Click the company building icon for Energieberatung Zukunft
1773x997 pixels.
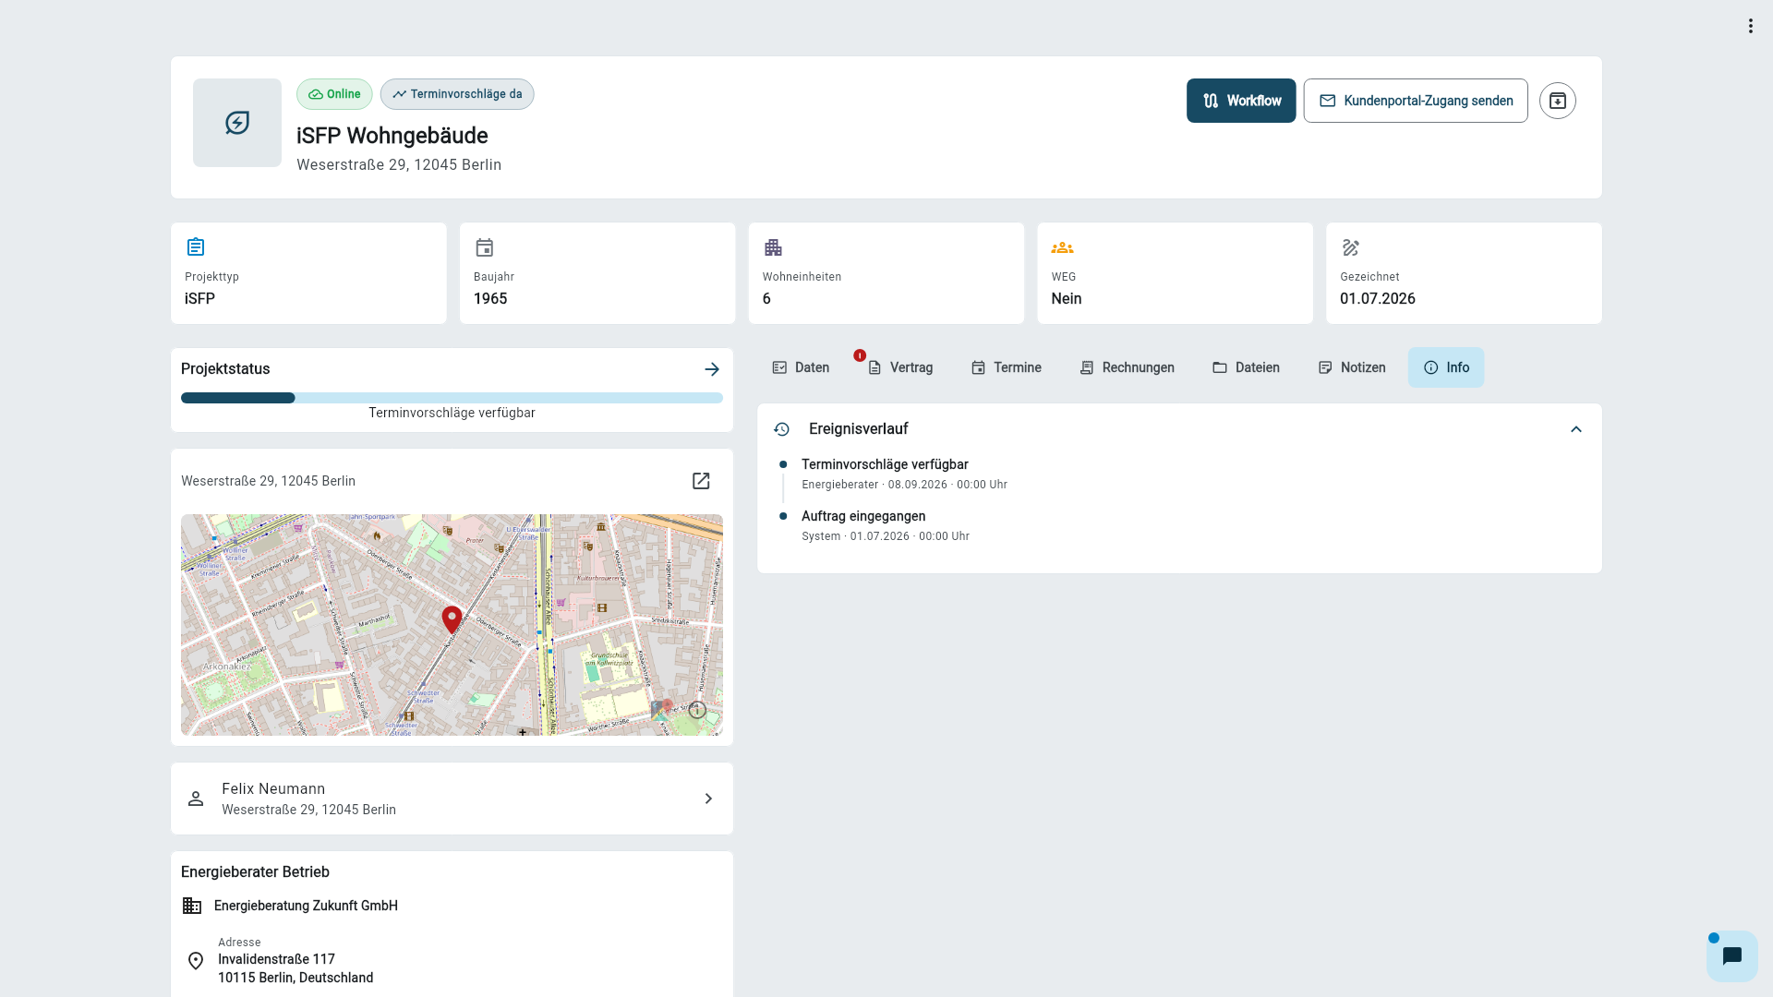click(192, 906)
